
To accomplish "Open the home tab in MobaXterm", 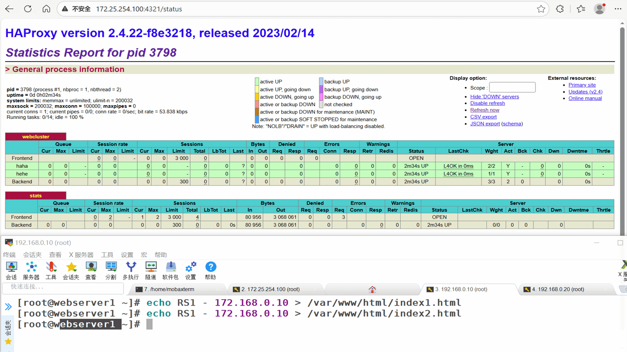I will coord(372,289).
